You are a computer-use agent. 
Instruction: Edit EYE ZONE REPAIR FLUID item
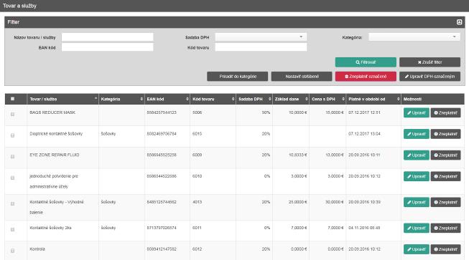point(417,155)
